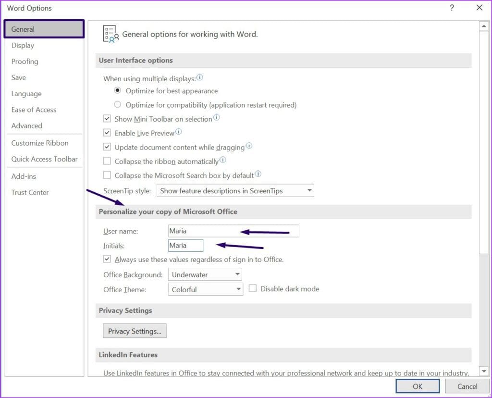Click the Privacy Settings button
Screen dimensions: 492x398
point(135,331)
